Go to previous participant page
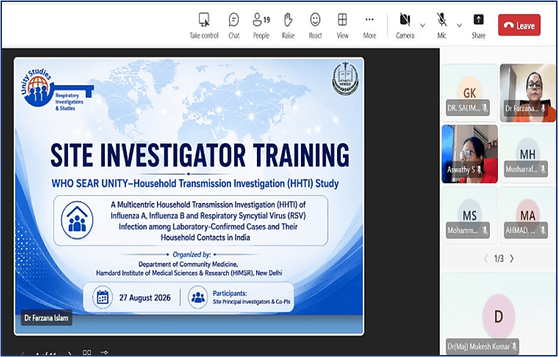558x357 pixels. click(x=486, y=259)
